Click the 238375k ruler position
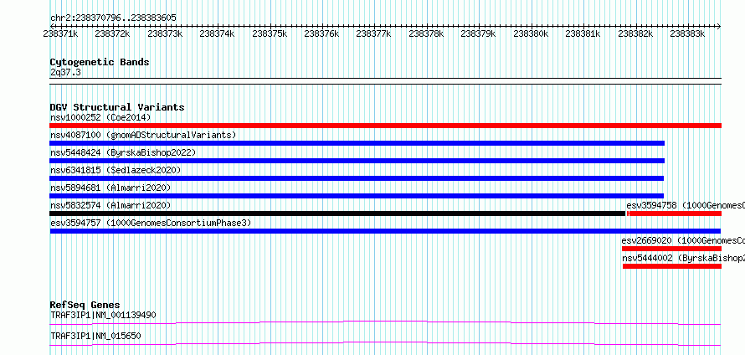The image size is (745, 355). click(x=270, y=33)
